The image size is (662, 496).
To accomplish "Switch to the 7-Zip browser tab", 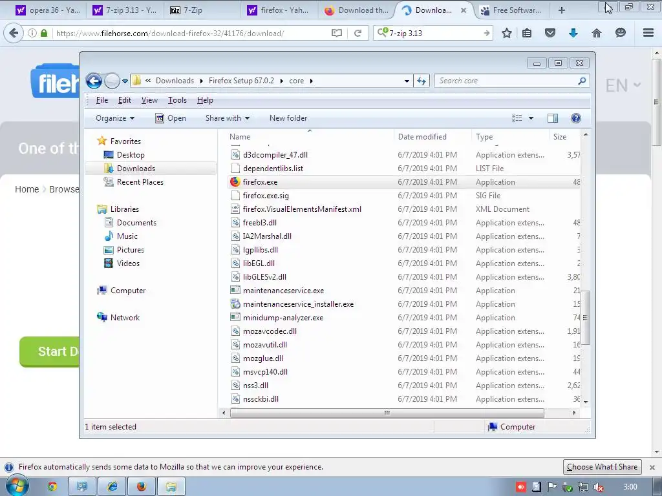I will (x=202, y=10).
